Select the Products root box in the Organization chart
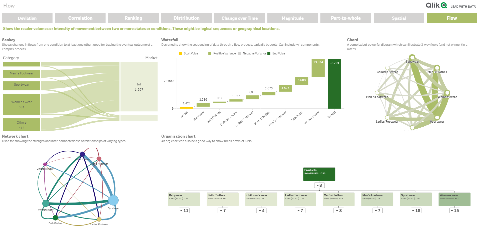The width and height of the screenshot is (479, 229). 319,174
